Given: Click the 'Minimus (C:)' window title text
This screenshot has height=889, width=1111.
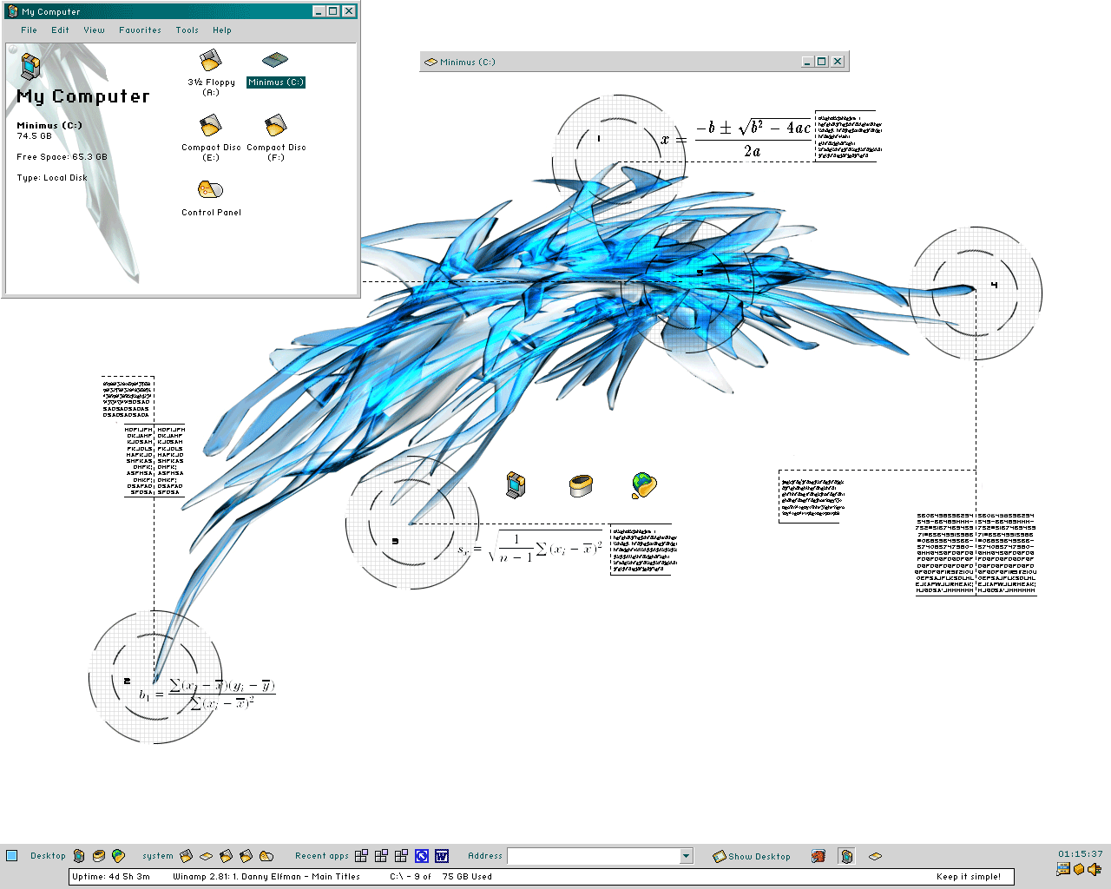Looking at the screenshot, I should pos(467,62).
